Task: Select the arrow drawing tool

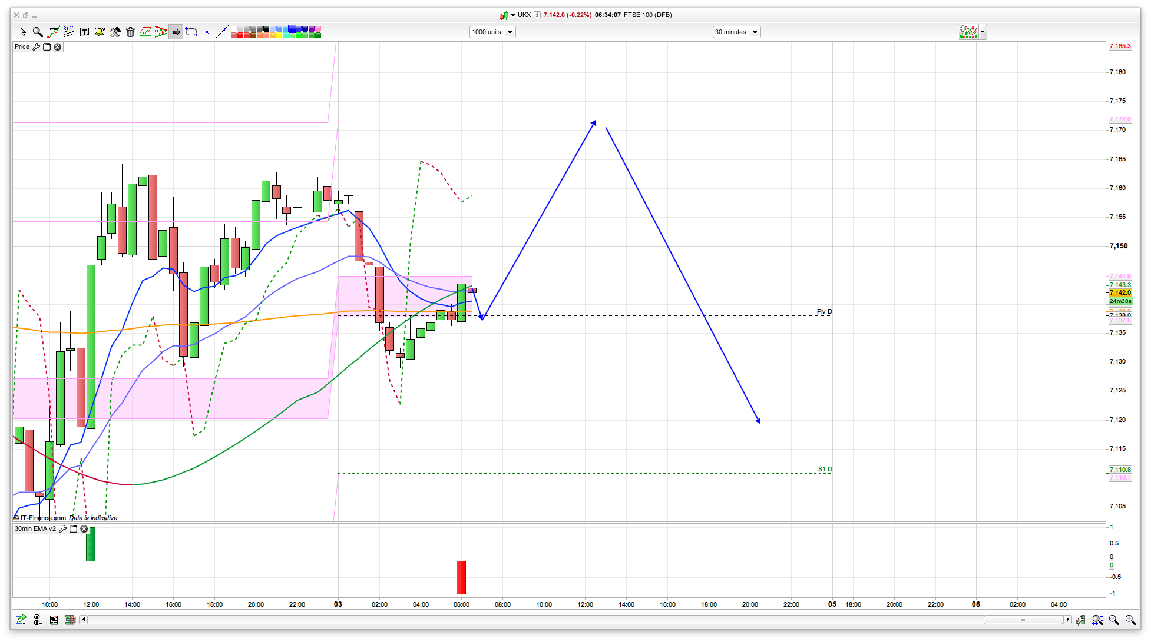Action: point(176,32)
